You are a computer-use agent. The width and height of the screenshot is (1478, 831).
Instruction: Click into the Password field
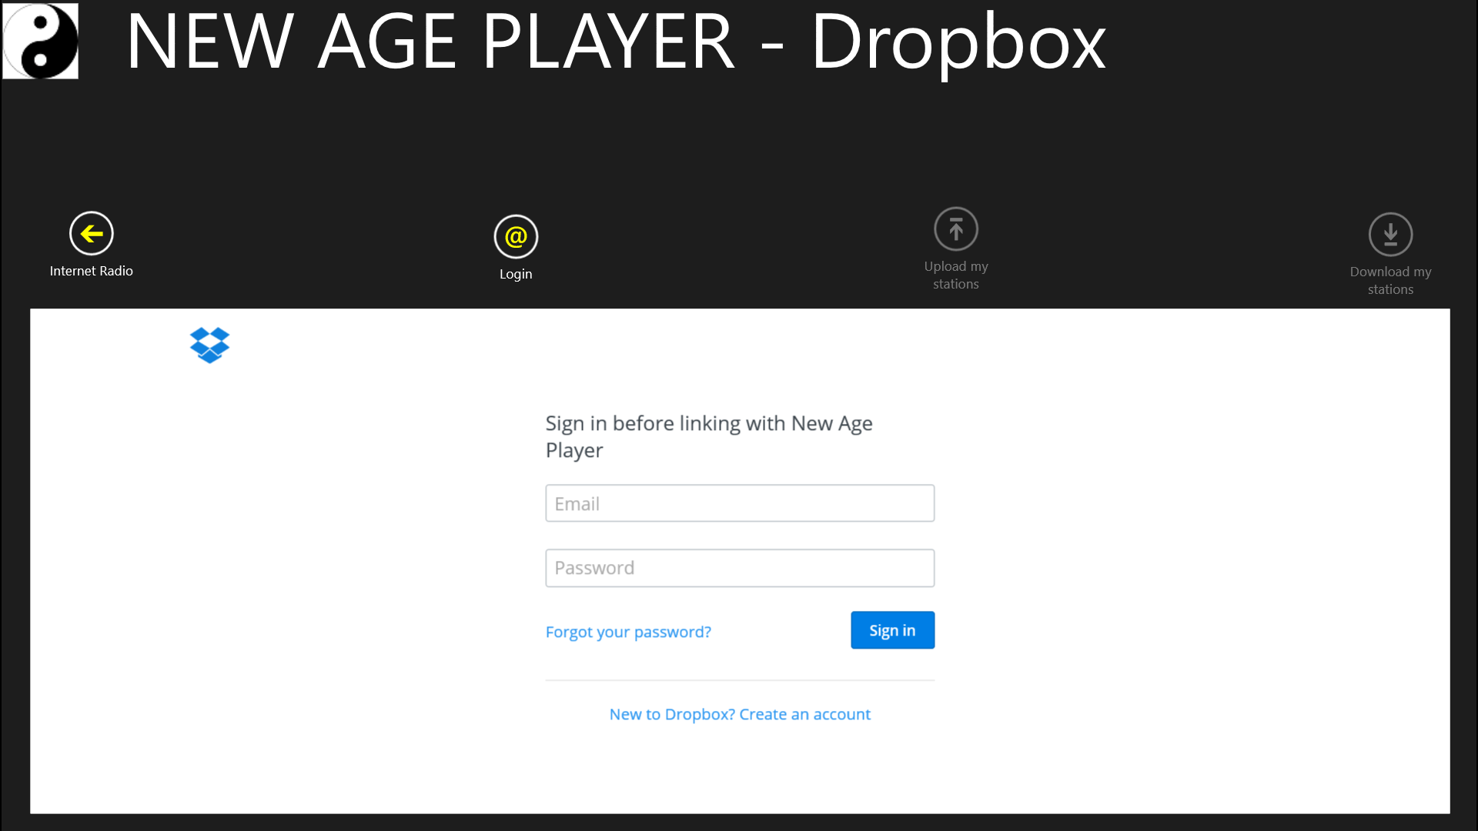[x=740, y=568]
